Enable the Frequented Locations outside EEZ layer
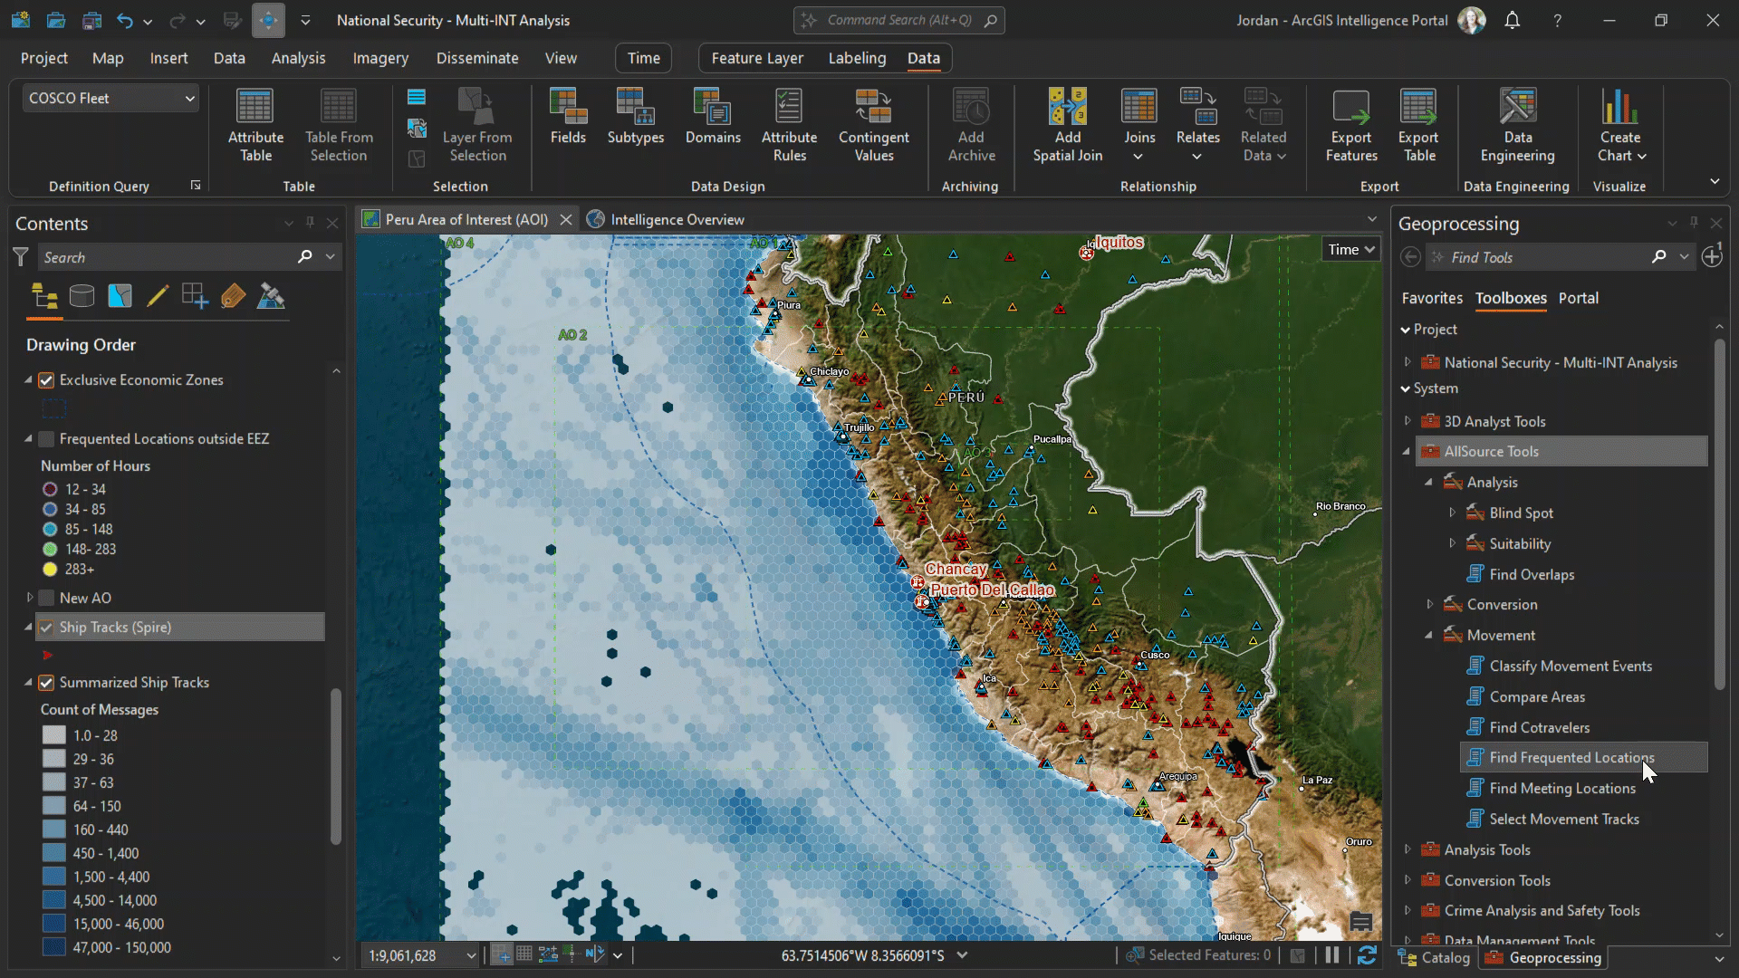The width and height of the screenshot is (1739, 978). (x=46, y=438)
